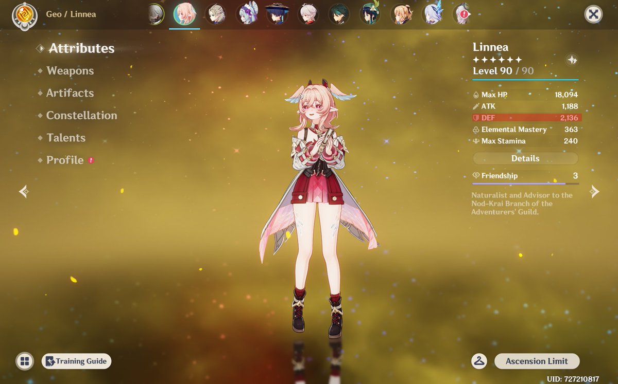Click the Max Stamina 240 row
This screenshot has height=384, width=618.
525,141
